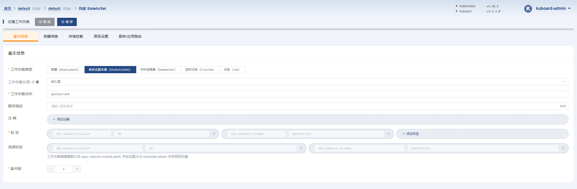
Task: Delete selector k8s.kuboard.cn/name in 选择标签 row
Action: 563,148
